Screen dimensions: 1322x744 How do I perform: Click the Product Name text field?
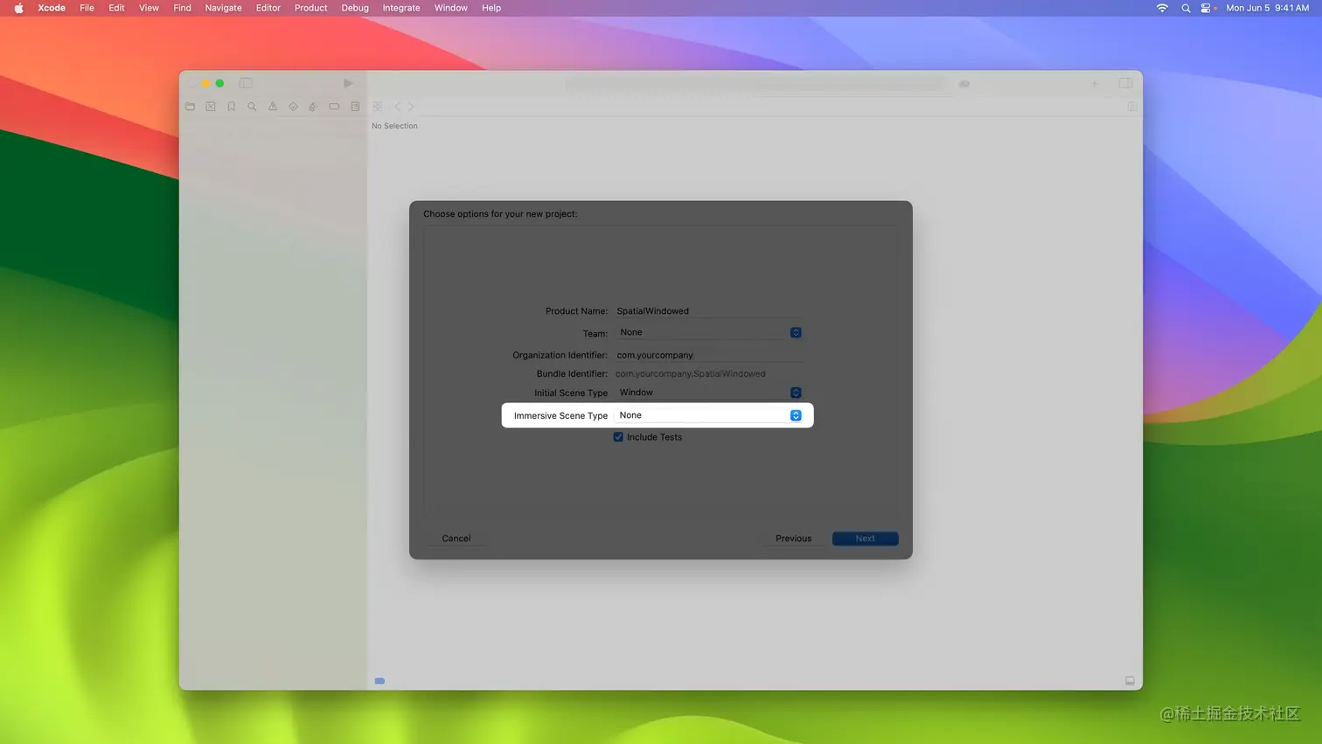coord(708,311)
